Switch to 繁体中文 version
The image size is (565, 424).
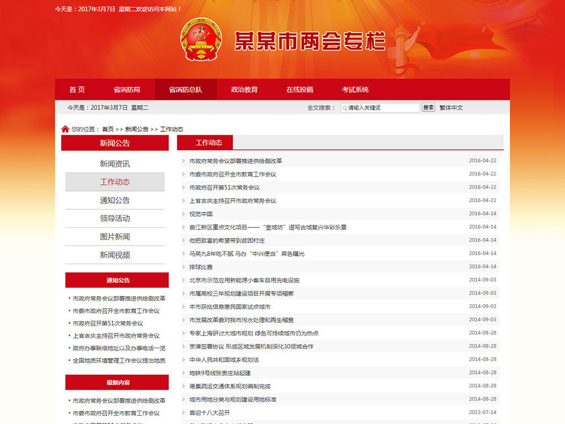(451, 108)
